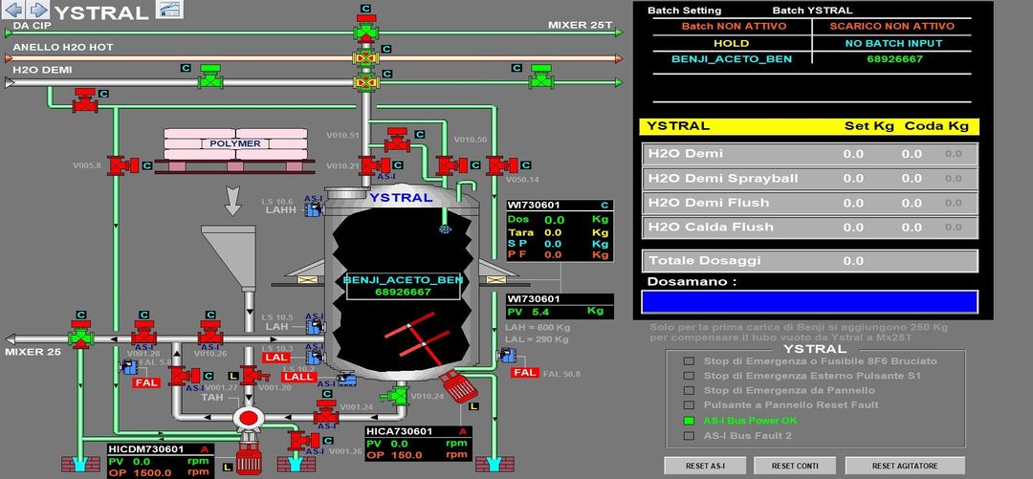Select the LS 10.6 LAHH level switch
Viewport: 1033px width, 479px height.
coord(313,208)
